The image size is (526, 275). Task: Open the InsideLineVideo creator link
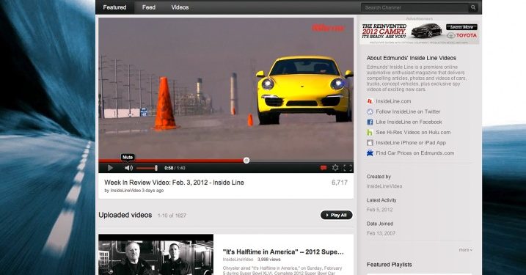(x=384, y=186)
